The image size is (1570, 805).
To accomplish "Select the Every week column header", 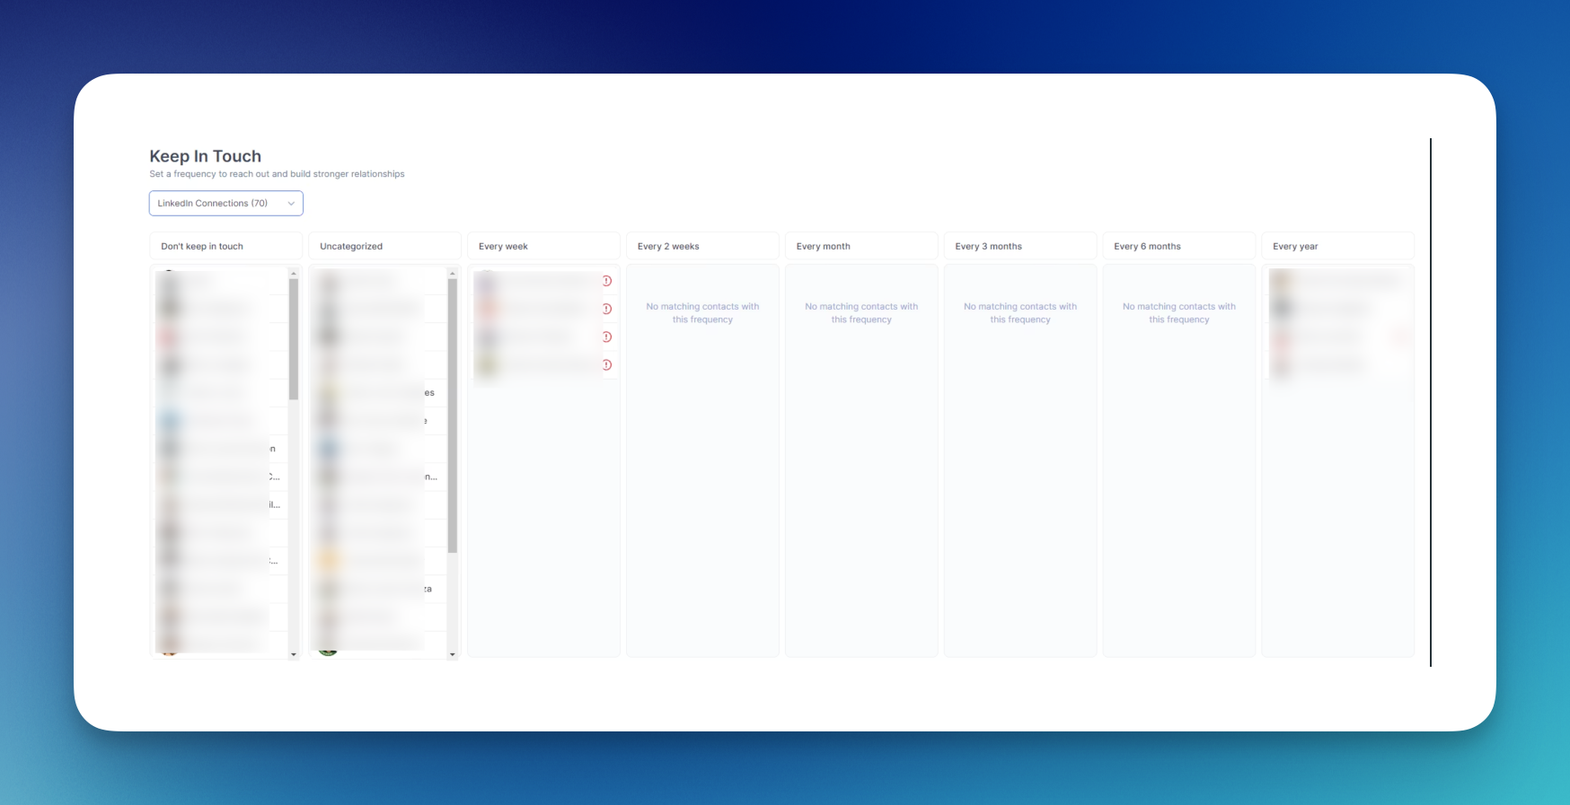I will [543, 247].
